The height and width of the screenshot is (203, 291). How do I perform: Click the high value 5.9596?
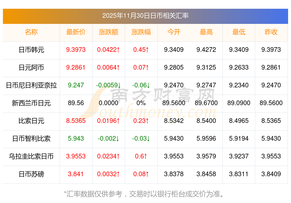click(206, 138)
